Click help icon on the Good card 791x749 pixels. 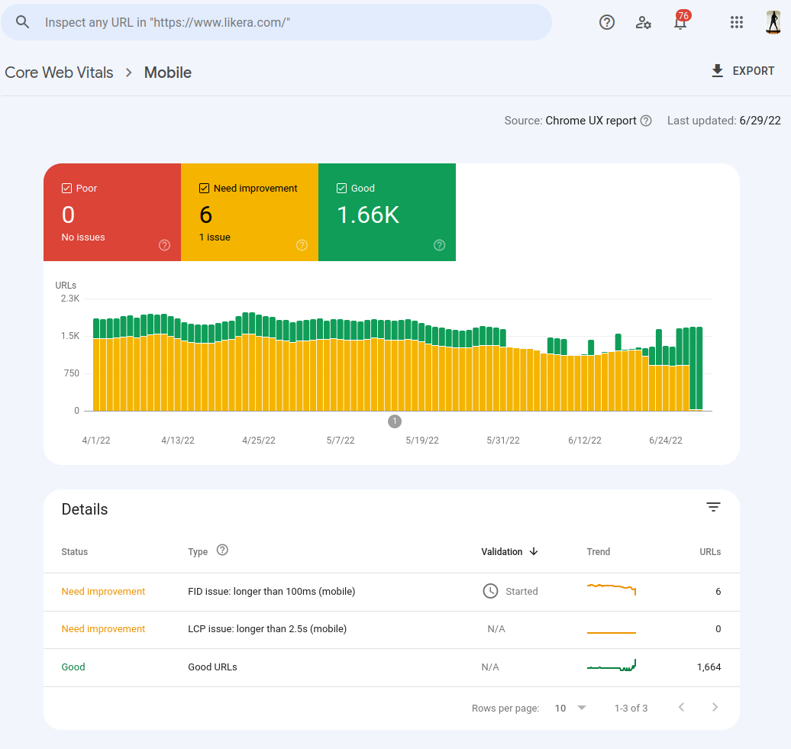point(439,245)
